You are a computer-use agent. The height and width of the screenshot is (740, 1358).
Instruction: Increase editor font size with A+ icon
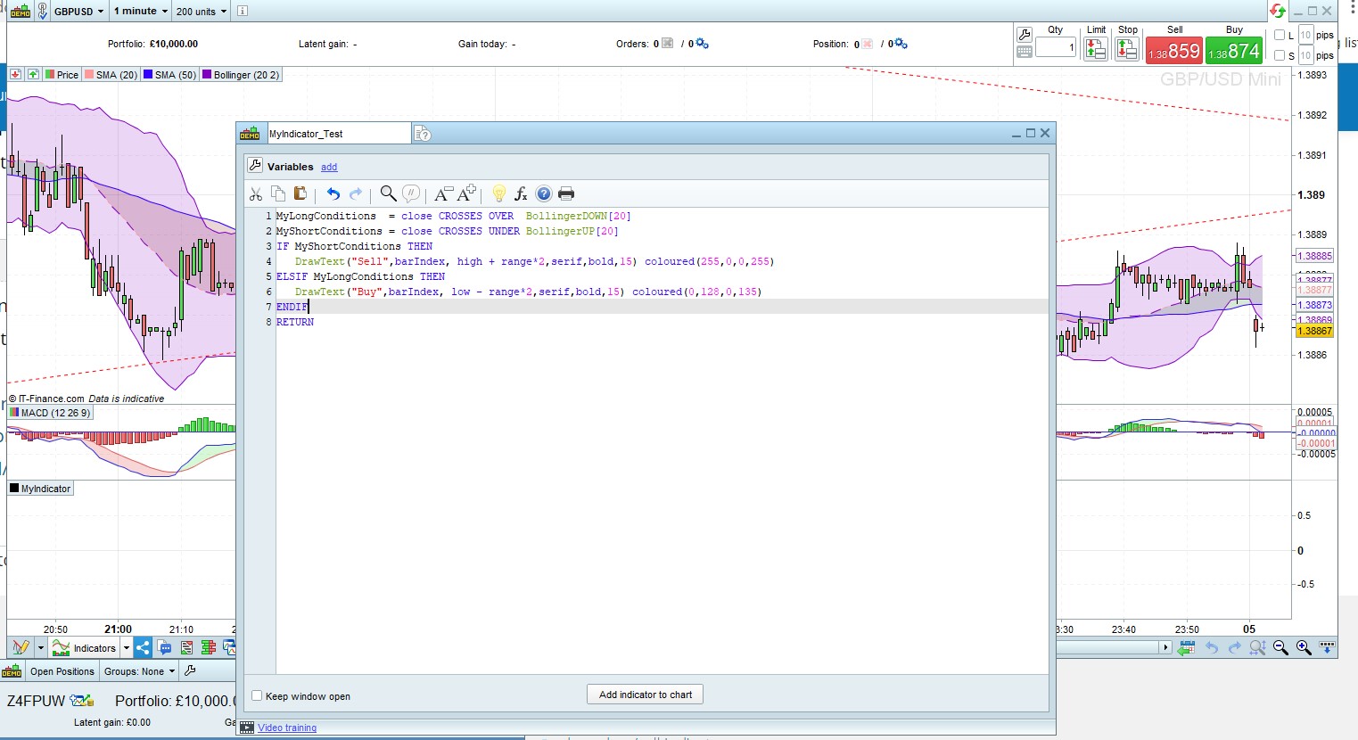[x=466, y=193]
